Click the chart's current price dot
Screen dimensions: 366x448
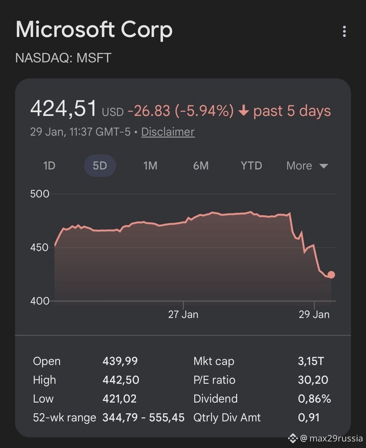pos(331,275)
